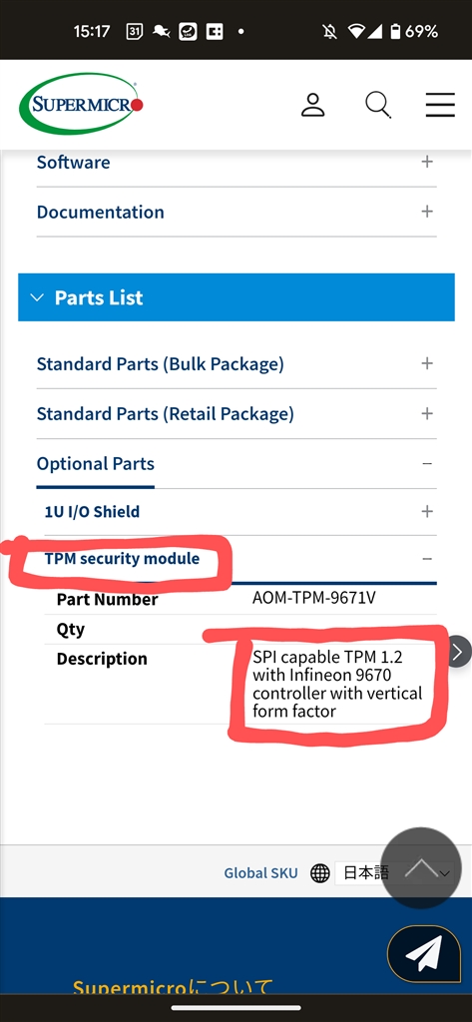This screenshot has height=1022, width=472.
Task: Collapse the Optional Parts section
Action: point(236,464)
